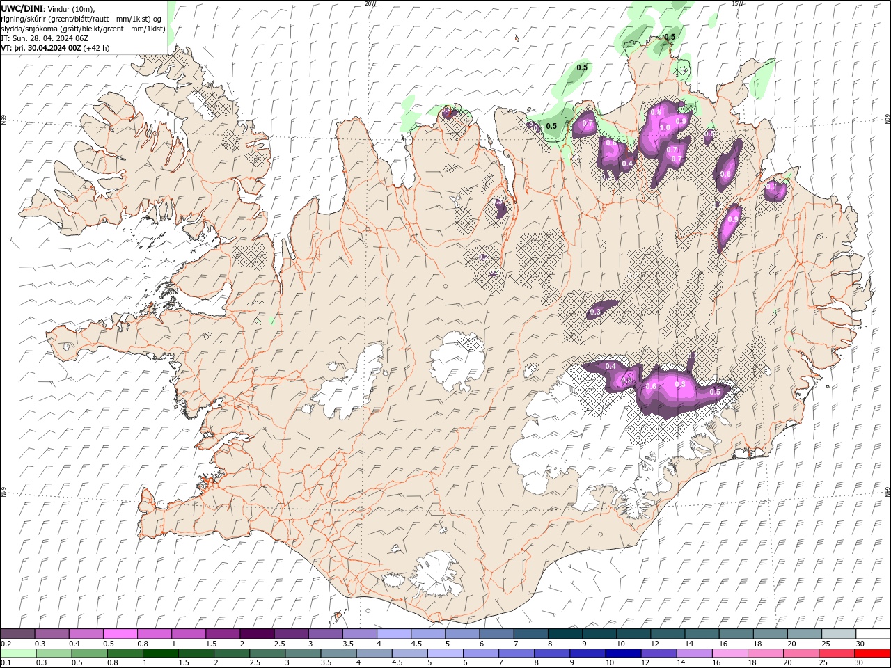Click the 'rigning/skúrir' legend description line
The height and width of the screenshot is (668, 891).
(81, 19)
